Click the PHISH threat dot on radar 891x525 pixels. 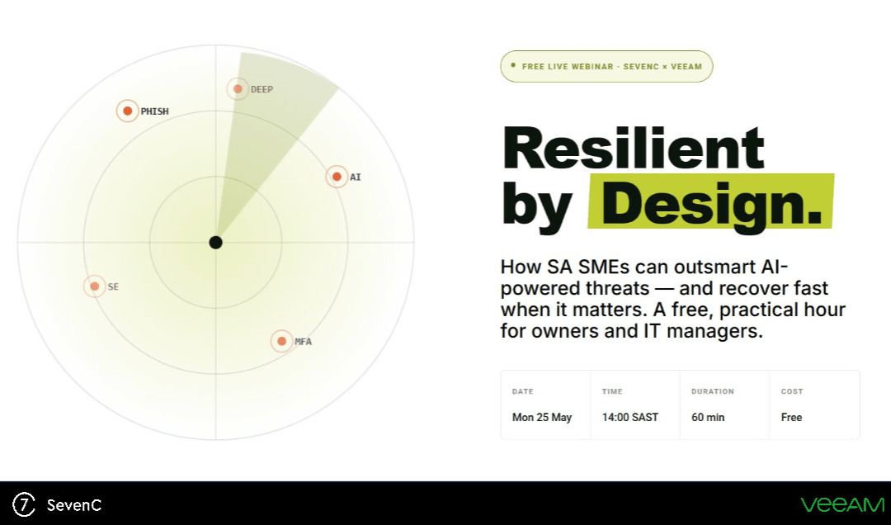coord(128,111)
